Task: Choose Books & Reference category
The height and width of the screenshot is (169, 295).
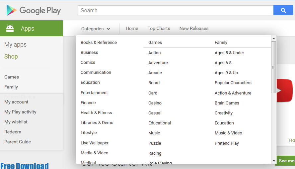Action: pyautogui.click(x=99, y=43)
